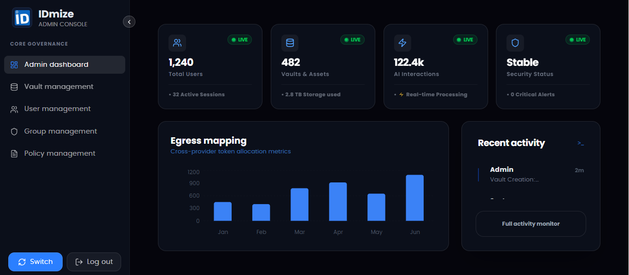The height and width of the screenshot is (275, 629).
Task: Click the LIVE badge on Security Status card
Action: (x=577, y=40)
